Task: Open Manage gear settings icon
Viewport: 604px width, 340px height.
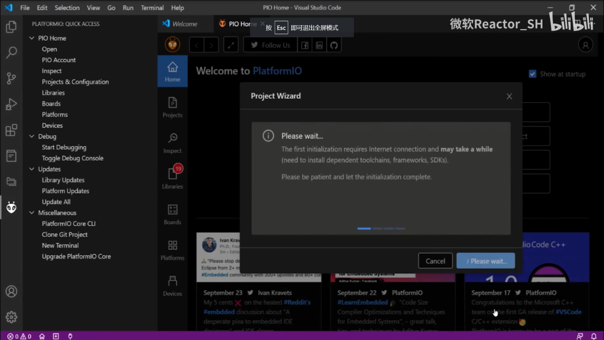Action: (11, 317)
